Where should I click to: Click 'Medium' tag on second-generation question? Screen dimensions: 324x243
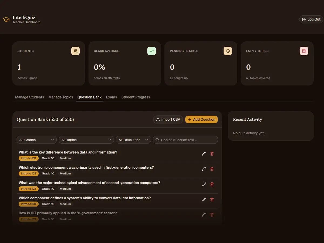tap(65, 189)
